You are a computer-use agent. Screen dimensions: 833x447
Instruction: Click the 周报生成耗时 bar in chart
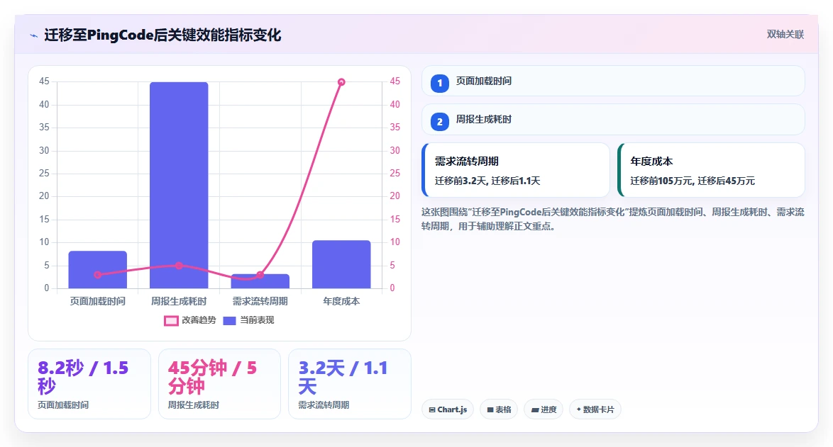[179, 186]
